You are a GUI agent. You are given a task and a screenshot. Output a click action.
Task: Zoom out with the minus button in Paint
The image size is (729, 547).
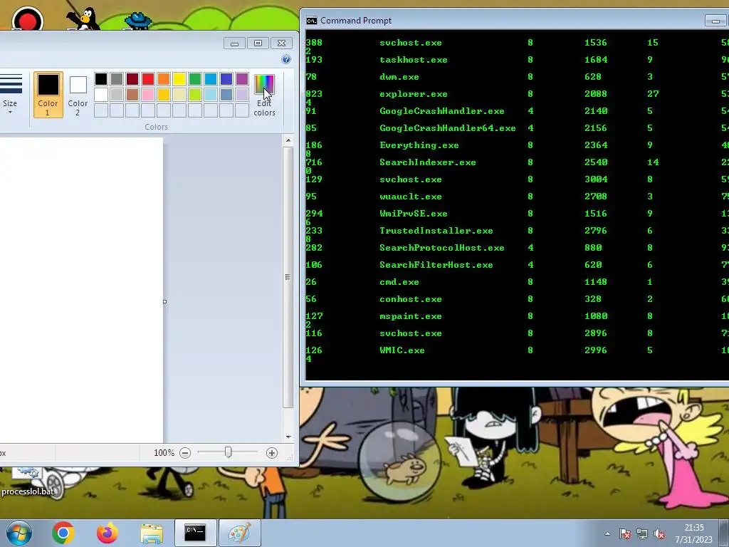pos(185,452)
